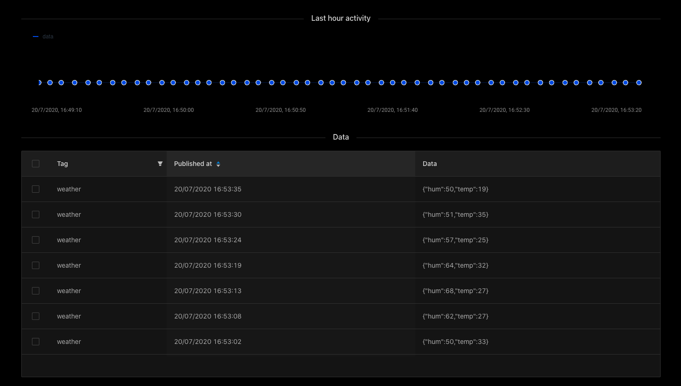Click chart axis label 20/7/2020, 16:50:50

[x=281, y=110]
